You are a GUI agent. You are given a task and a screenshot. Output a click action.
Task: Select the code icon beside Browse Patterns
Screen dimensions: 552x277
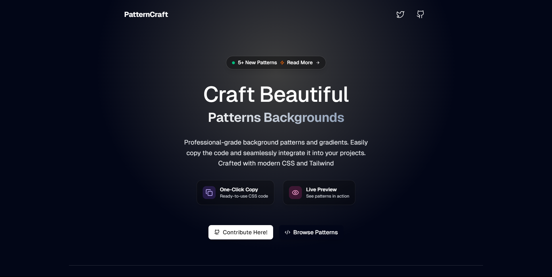287,232
